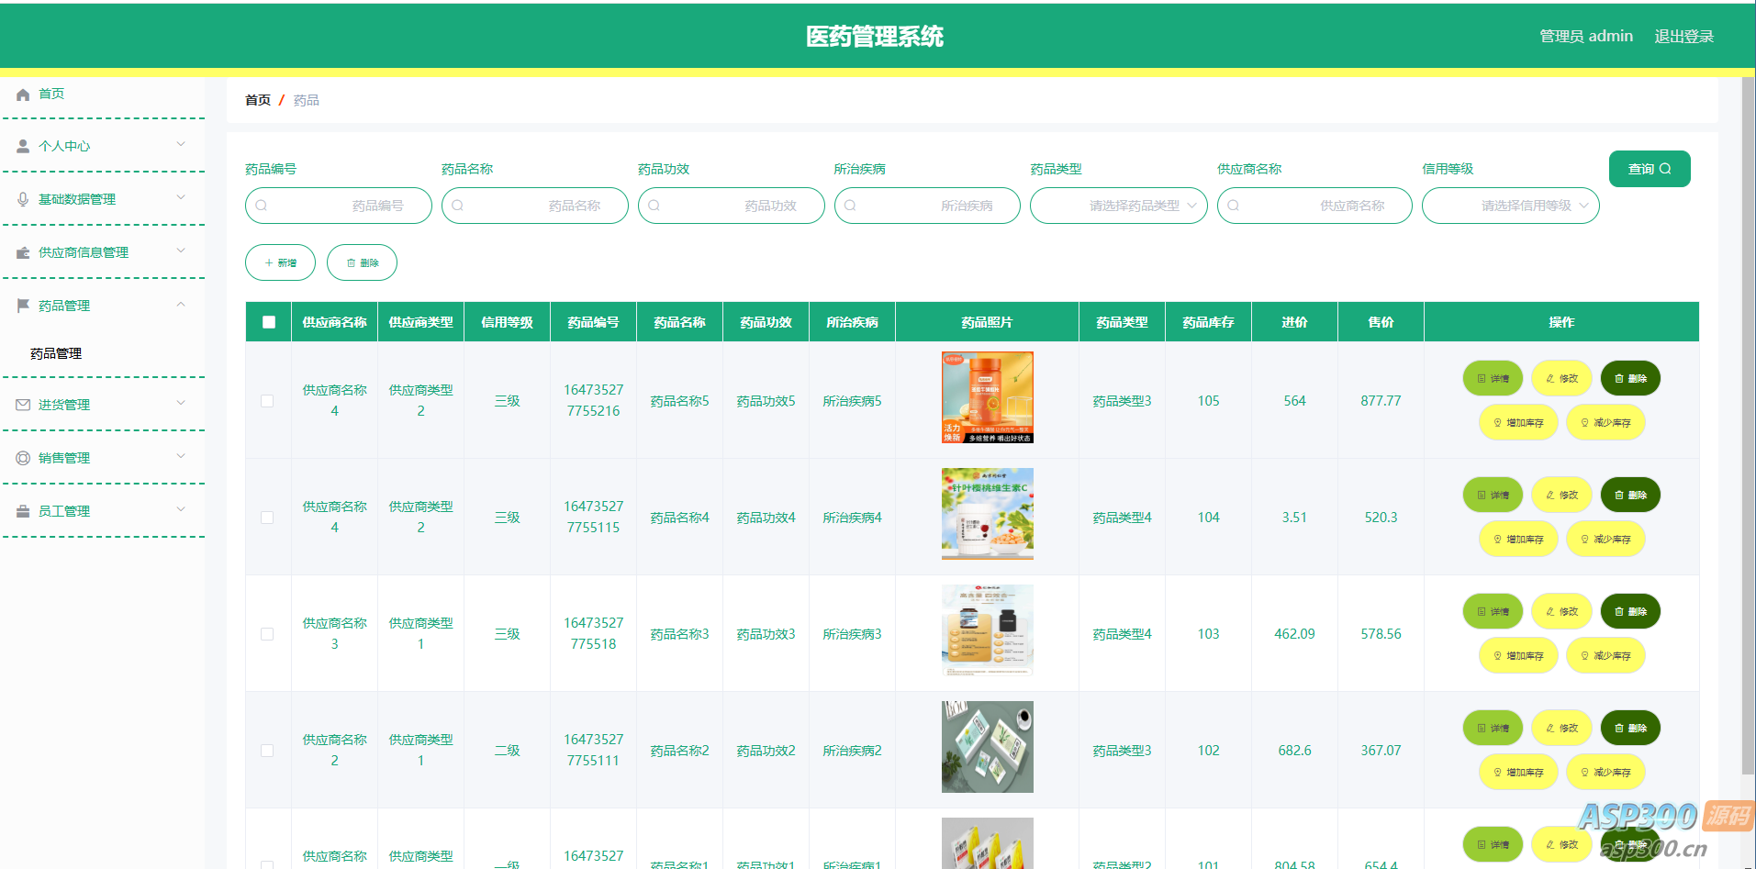Select the 药品管理 submenu item
Screen dimensions: 1756x869
point(56,353)
